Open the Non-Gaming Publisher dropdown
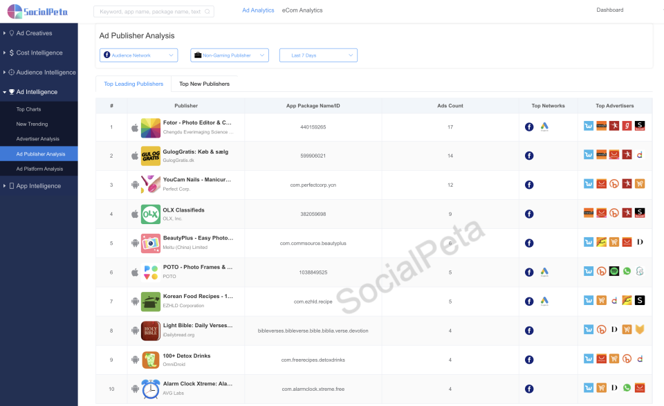Image resolution: width=664 pixels, height=406 pixels. 230,55
